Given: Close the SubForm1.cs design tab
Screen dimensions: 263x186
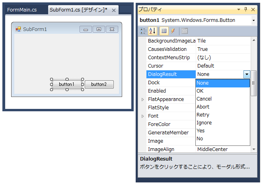Looking at the screenshot, I should pyautogui.click(x=114, y=10).
